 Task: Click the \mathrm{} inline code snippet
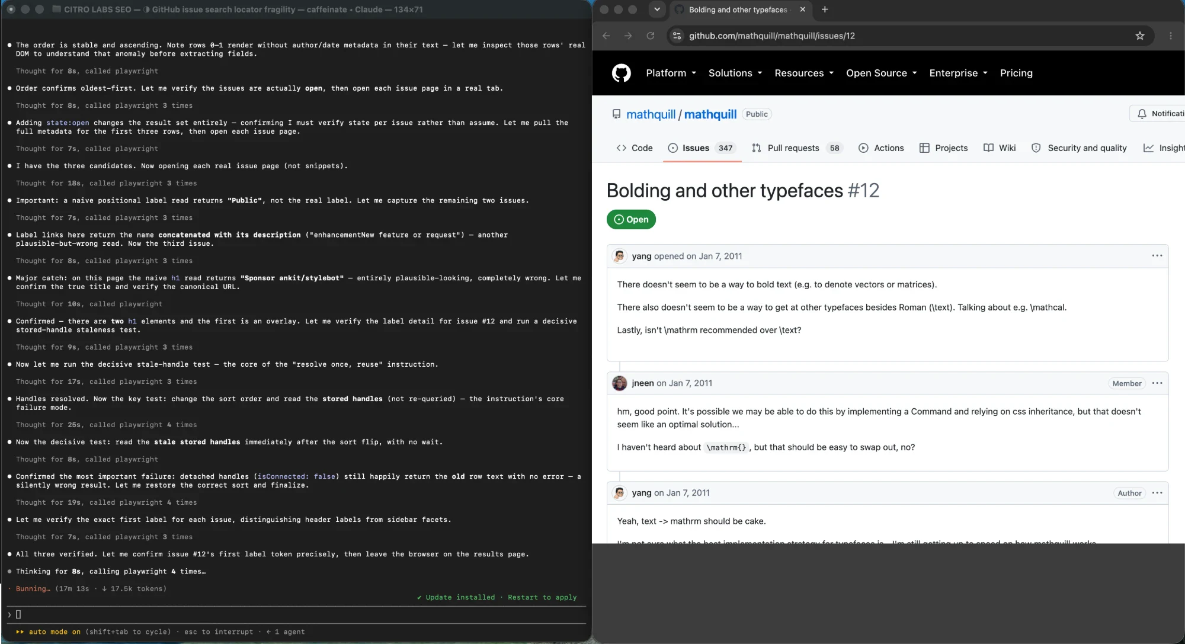[726, 447]
